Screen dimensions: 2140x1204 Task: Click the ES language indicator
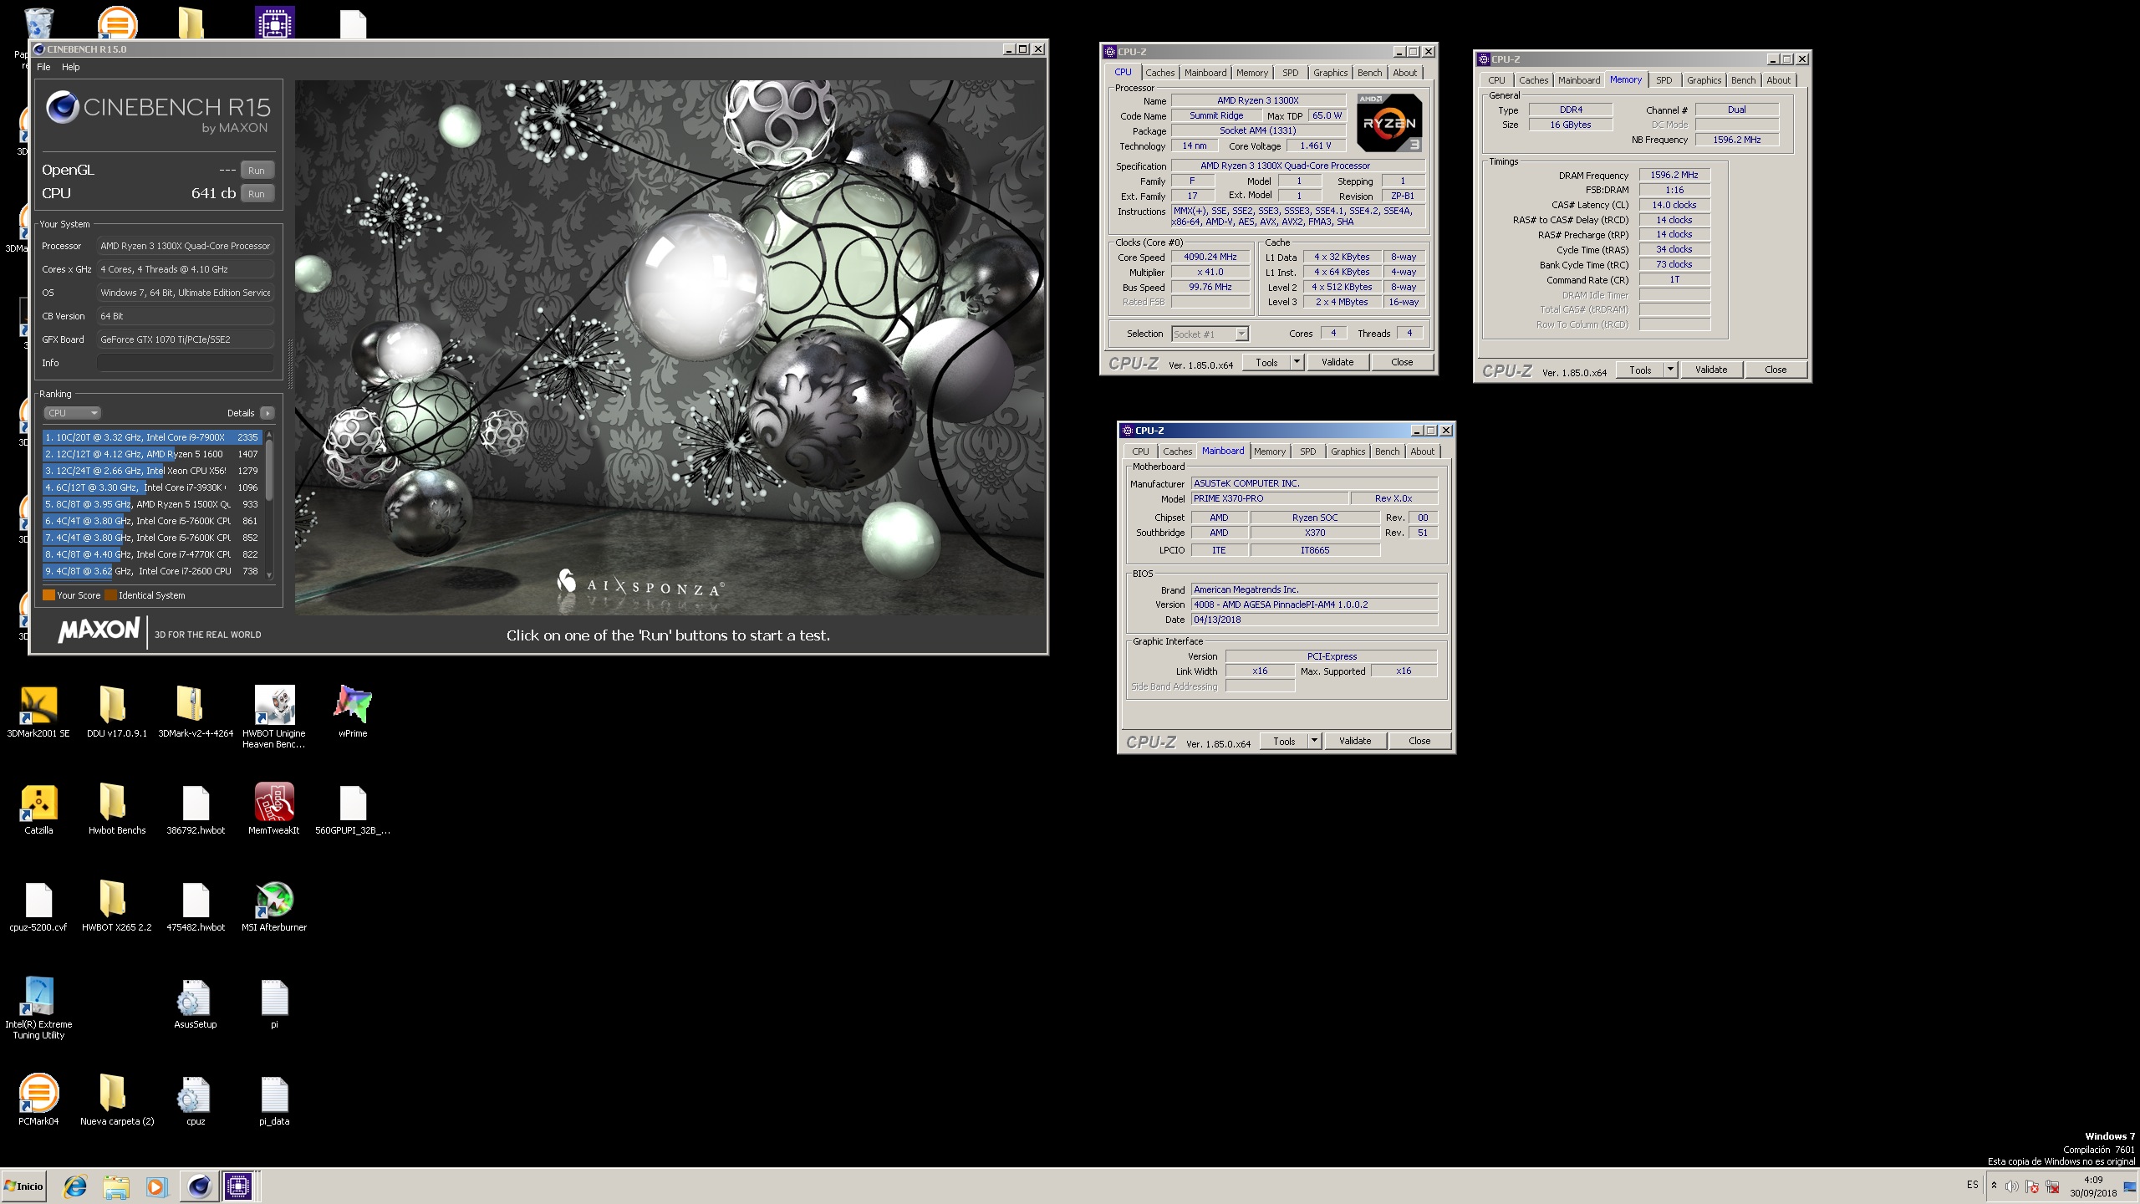(x=1973, y=1186)
